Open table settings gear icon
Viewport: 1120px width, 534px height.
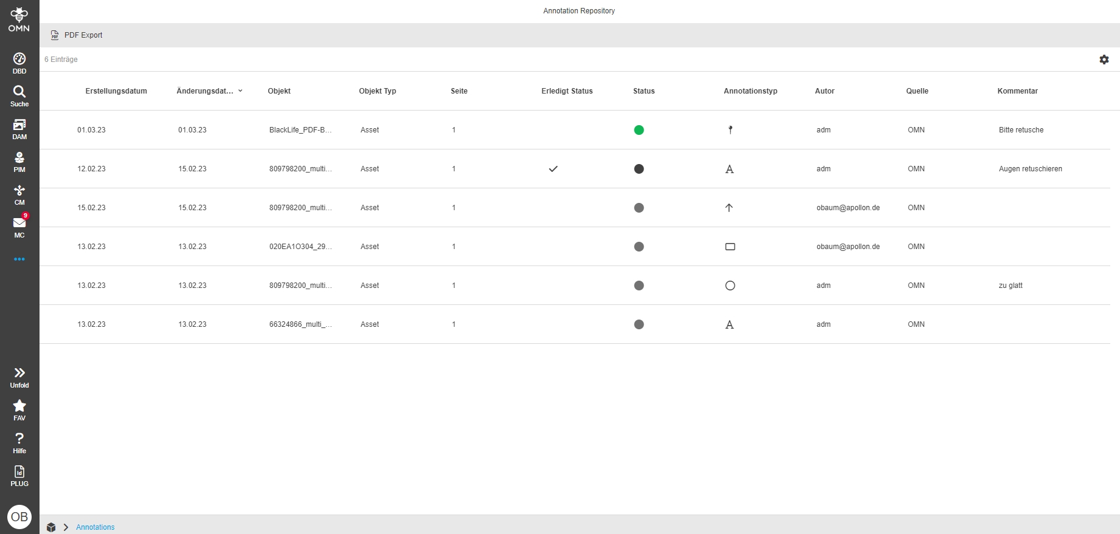pos(1104,60)
